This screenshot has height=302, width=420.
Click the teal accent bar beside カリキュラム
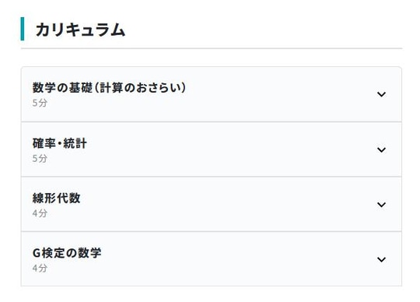(23, 29)
